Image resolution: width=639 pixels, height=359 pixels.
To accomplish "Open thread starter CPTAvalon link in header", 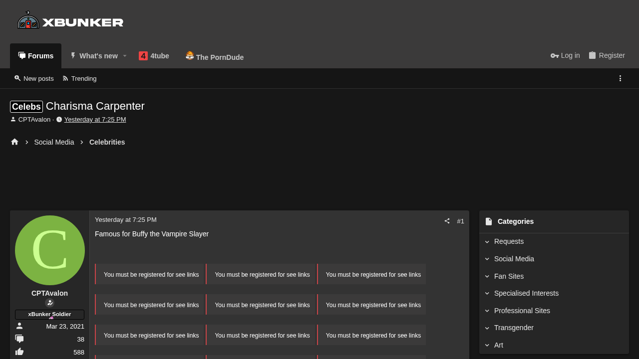I will [34, 120].
